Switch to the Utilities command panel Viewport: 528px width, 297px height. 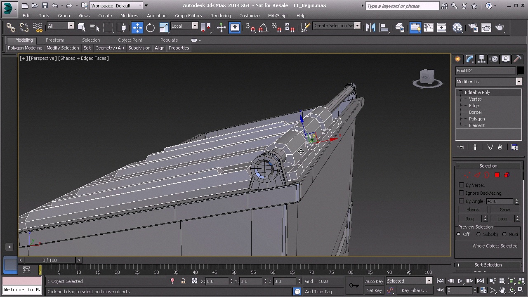click(x=518, y=59)
